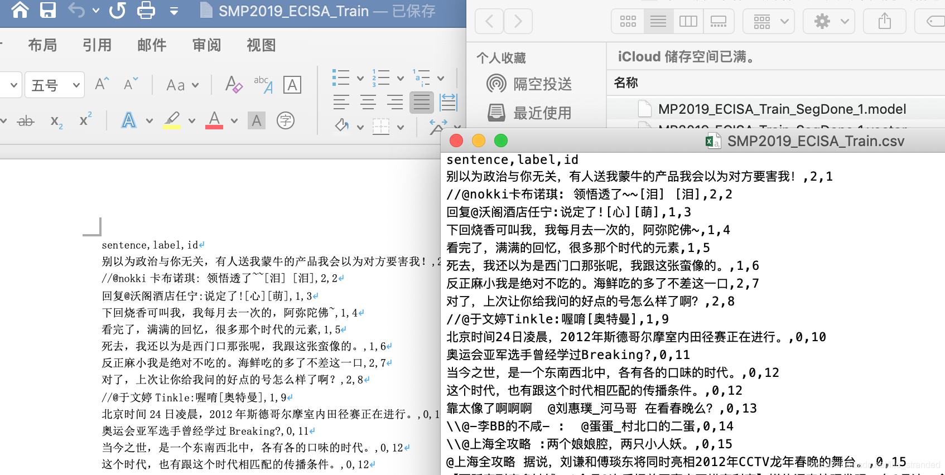Open Finder gear action menu
The height and width of the screenshot is (475, 945).
click(829, 21)
